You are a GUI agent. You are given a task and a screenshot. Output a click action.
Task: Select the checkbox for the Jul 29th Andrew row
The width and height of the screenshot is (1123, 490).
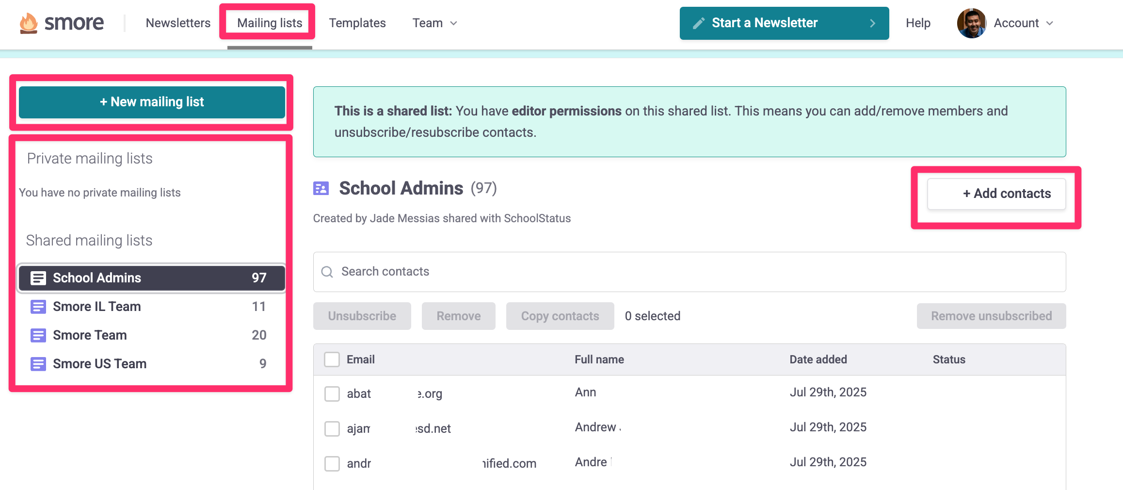pyautogui.click(x=332, y=428)
